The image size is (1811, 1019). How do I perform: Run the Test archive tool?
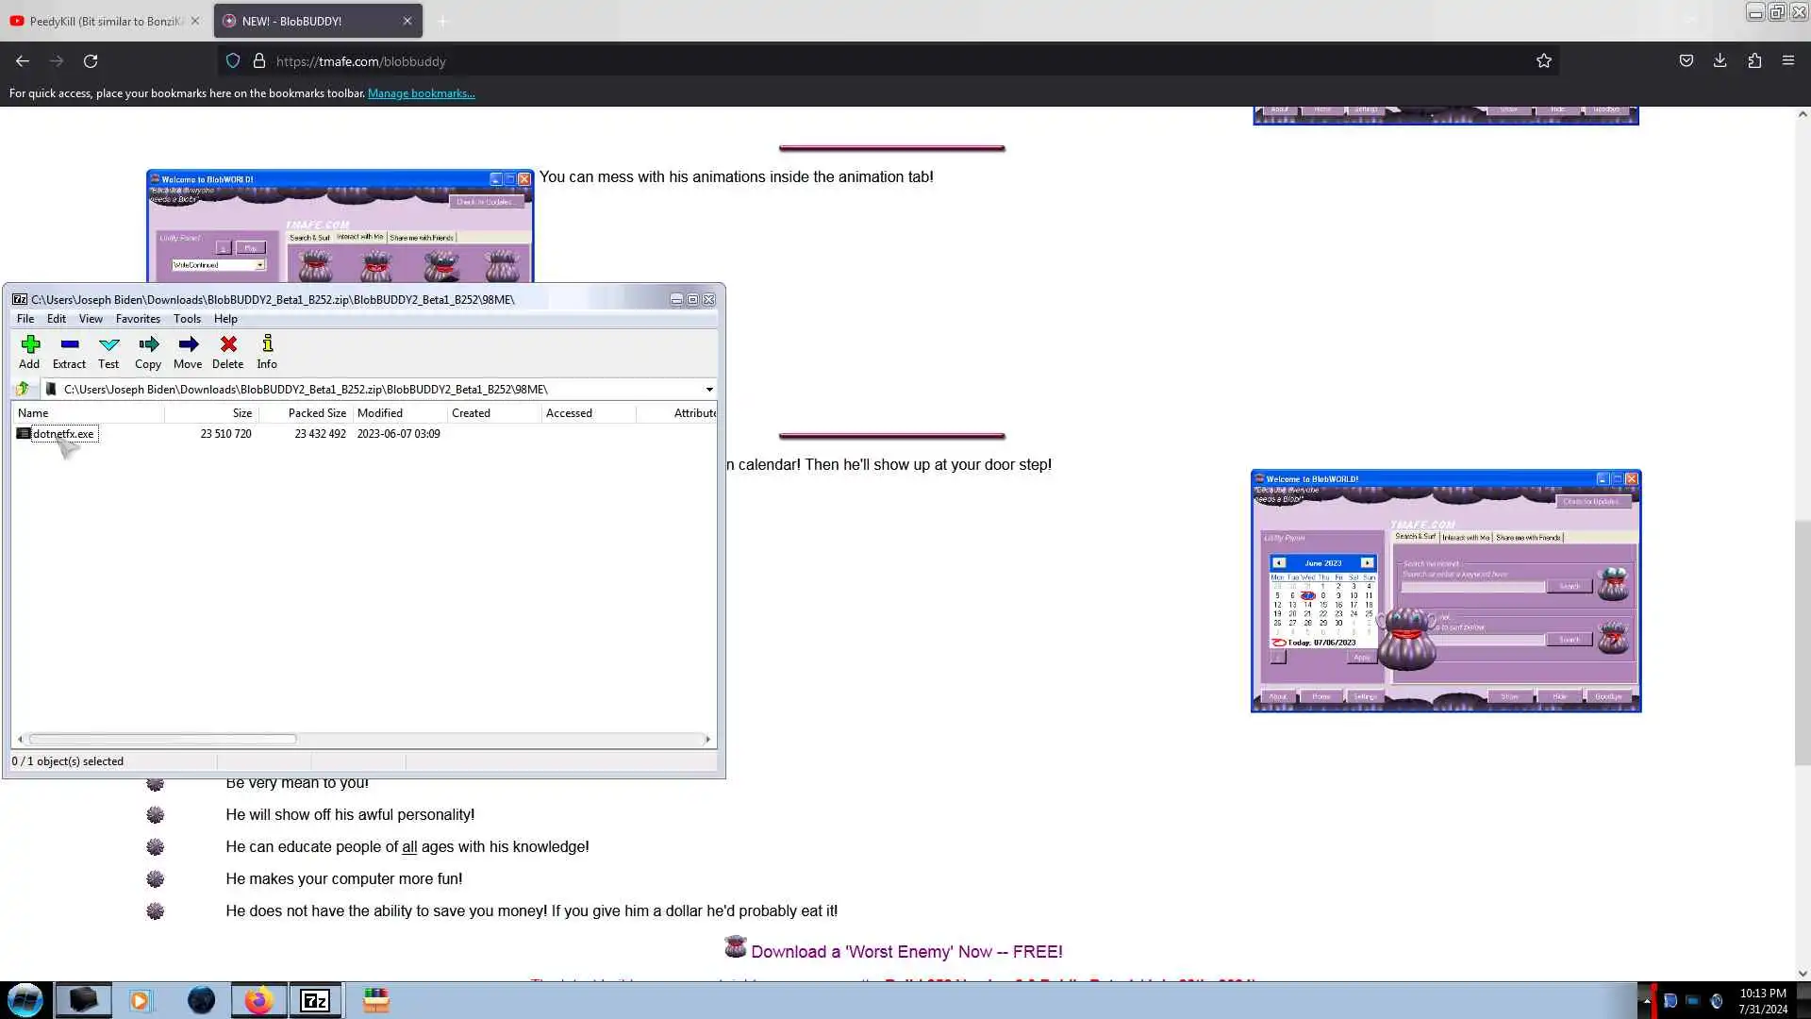pyautogui.click(x=108, y=351)
